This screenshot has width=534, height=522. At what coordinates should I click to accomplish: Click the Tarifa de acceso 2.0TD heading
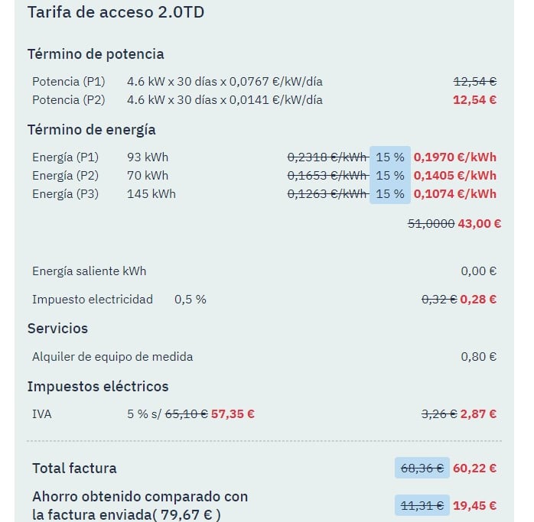coord(116,12)
